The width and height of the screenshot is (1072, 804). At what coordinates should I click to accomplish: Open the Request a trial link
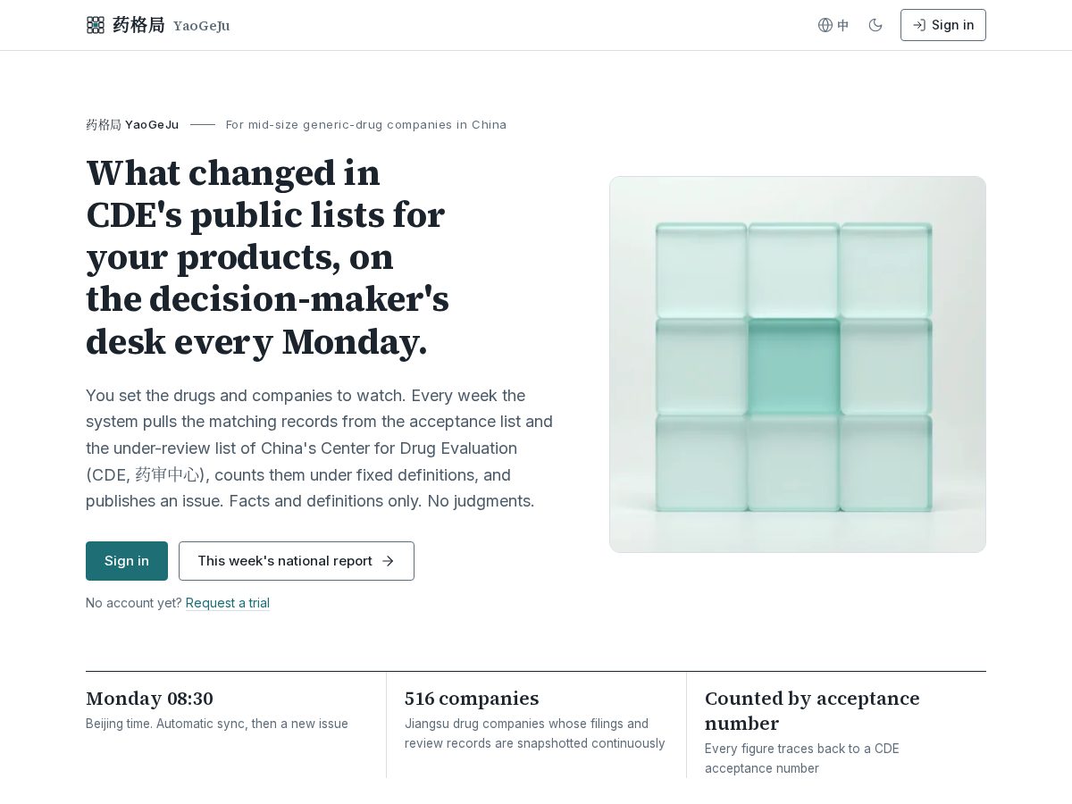tap(228, 603)
